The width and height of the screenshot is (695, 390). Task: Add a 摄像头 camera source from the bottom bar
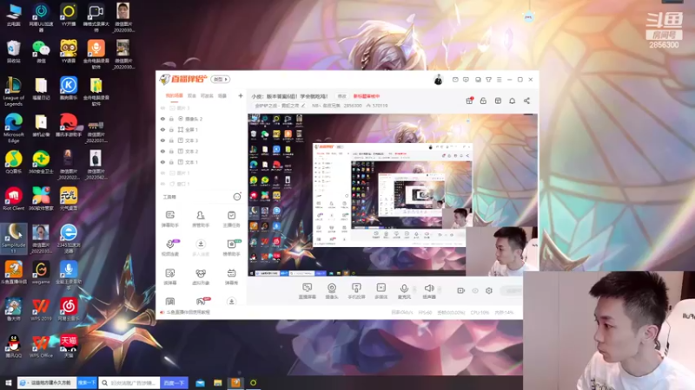(332, 291)
